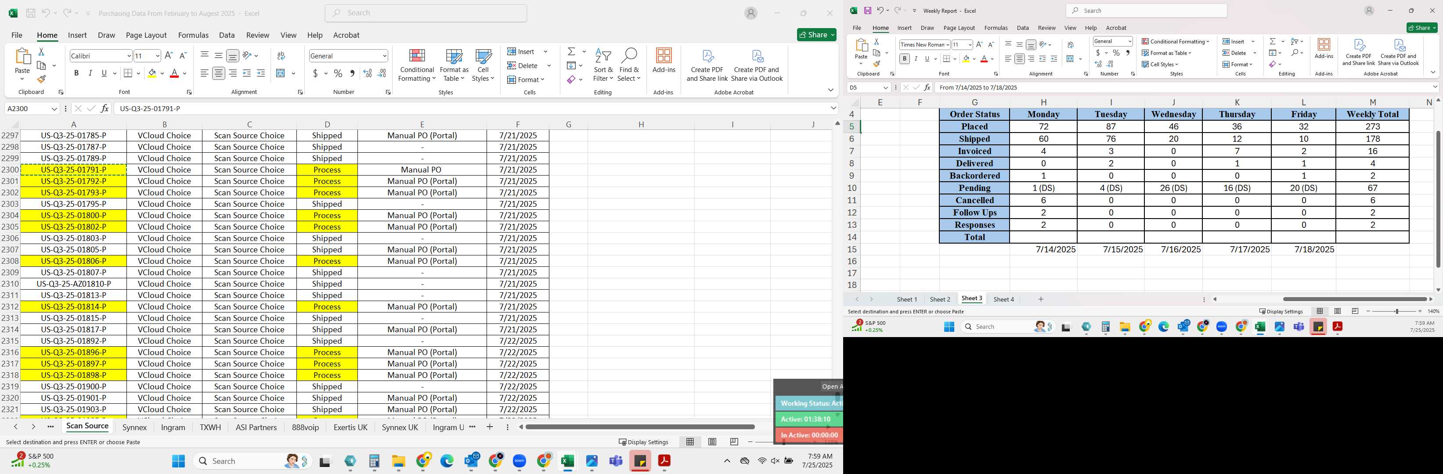Screen dimensions: 1443x474
Task: Open Times New Roman font dropdown
Action: click(947, 45)
